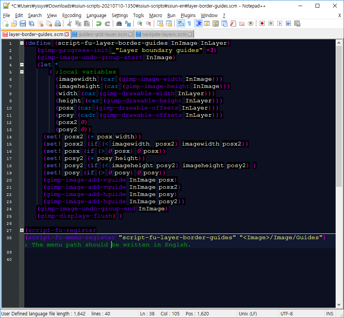
Task: Open the ? help menu
Action: [224, 15]
